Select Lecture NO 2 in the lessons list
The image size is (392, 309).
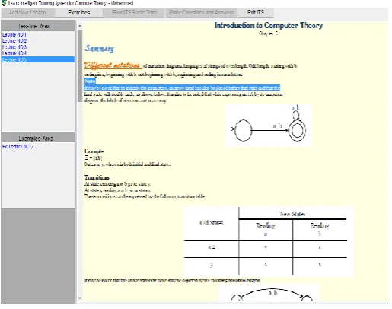pos(14,40)
